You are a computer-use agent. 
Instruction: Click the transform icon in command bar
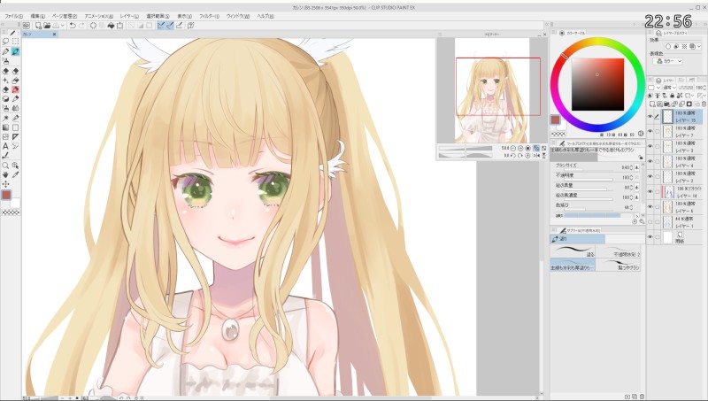(x=120, y=26)
